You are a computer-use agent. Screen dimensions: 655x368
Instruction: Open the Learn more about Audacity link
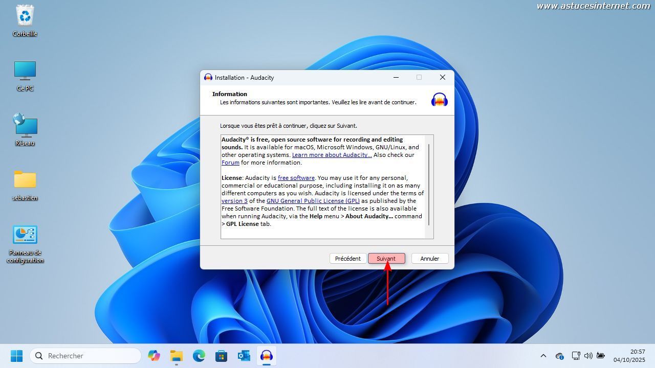click(x=332, y=155)
